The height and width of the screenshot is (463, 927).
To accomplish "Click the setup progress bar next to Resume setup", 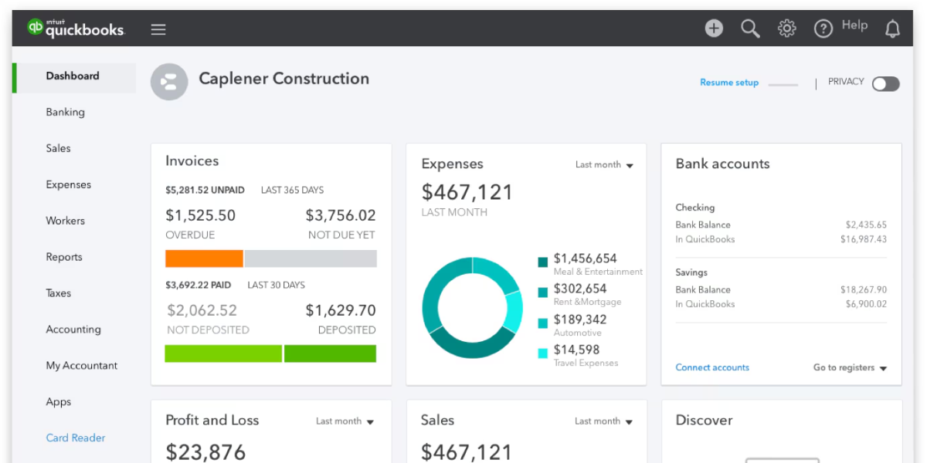I will (783, 83).
